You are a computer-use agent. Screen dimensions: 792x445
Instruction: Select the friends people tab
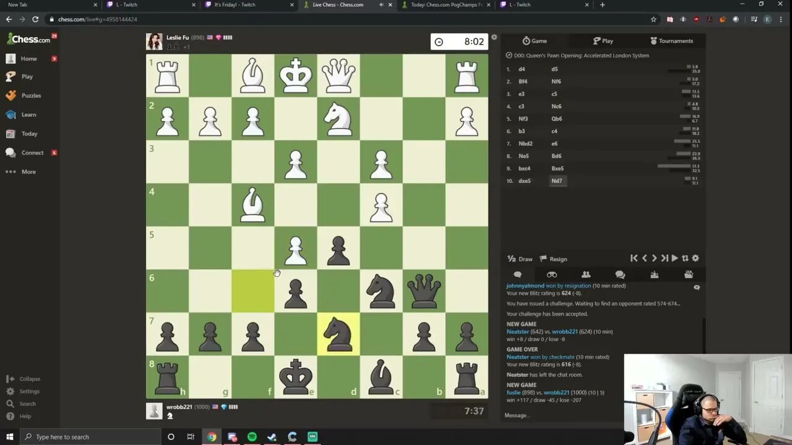[586, 274]
